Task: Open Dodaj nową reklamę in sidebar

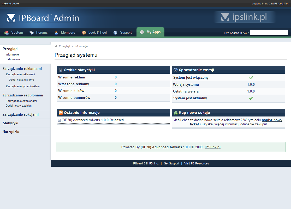Action: click(21, 80)
